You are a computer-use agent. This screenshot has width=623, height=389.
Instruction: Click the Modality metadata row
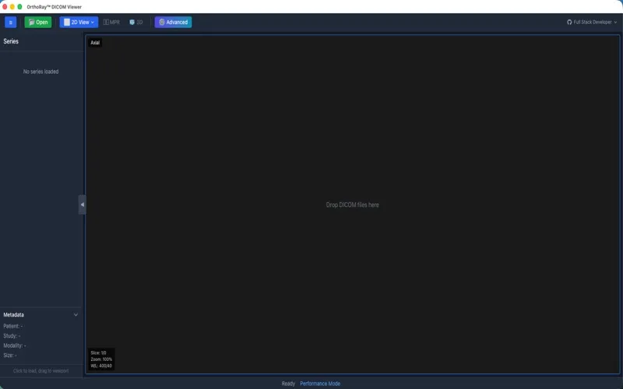coord(14,345)
